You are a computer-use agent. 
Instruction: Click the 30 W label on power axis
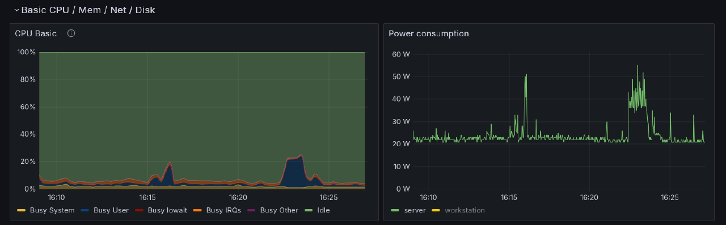click(401, 121)
